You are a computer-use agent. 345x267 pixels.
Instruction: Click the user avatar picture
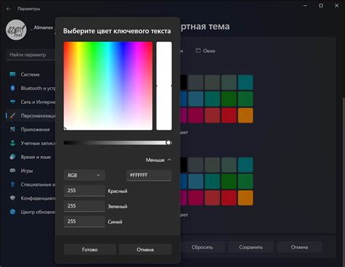[16, 30]
